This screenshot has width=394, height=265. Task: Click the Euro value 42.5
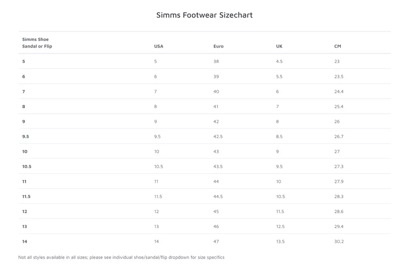[218, 136]
